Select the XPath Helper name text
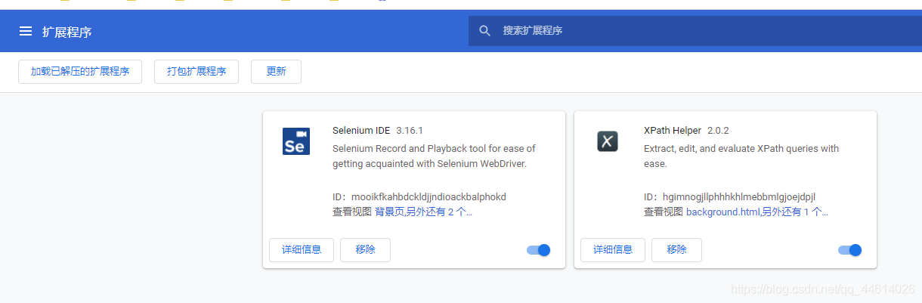Image resolution: width=922 pixels, height=303 pixels. coord(673,130)
